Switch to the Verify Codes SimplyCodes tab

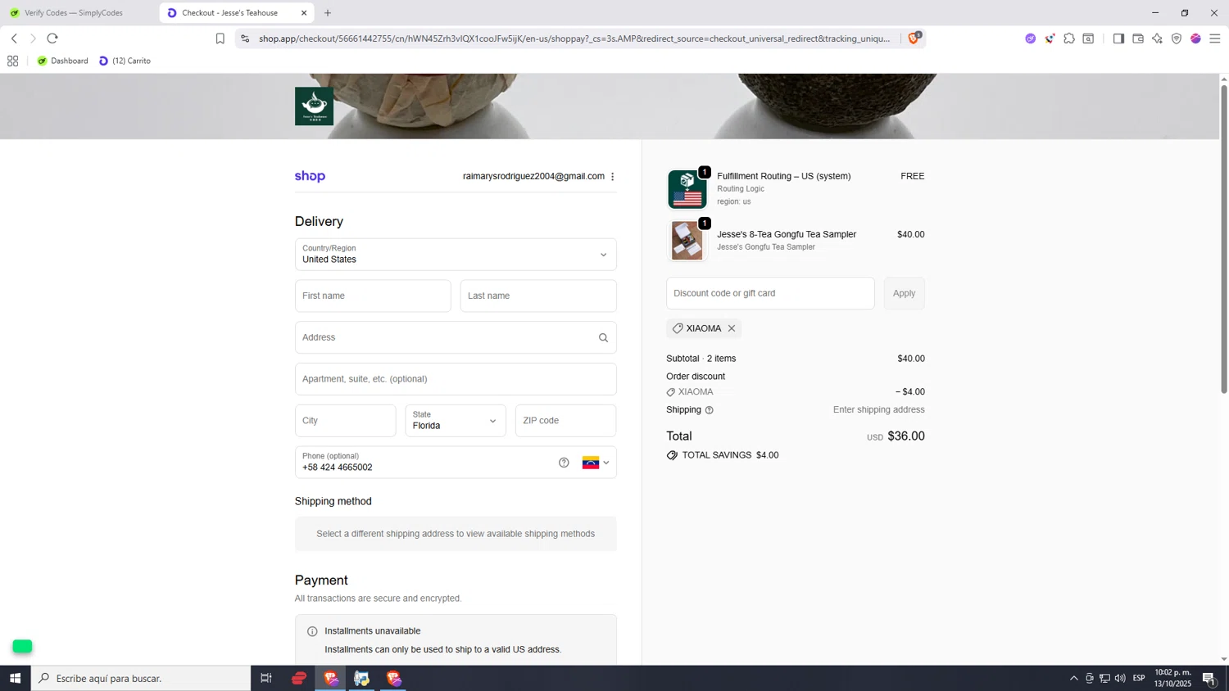coord(80,13)
